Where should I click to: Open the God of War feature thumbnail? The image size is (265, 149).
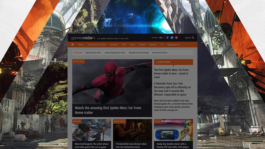pos(92,130)
